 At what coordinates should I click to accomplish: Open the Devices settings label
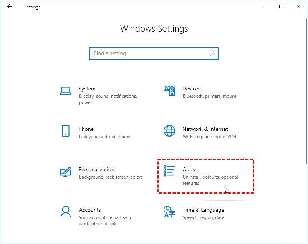tap(191, 89)
